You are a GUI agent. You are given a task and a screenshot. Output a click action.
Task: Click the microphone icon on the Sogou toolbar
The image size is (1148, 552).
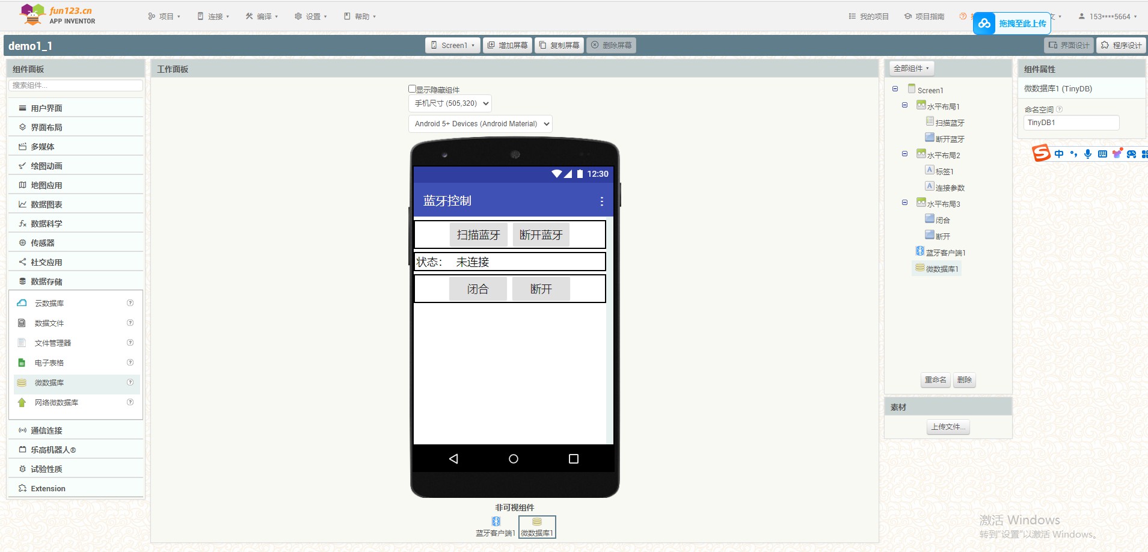click(x=1087, y=153)
